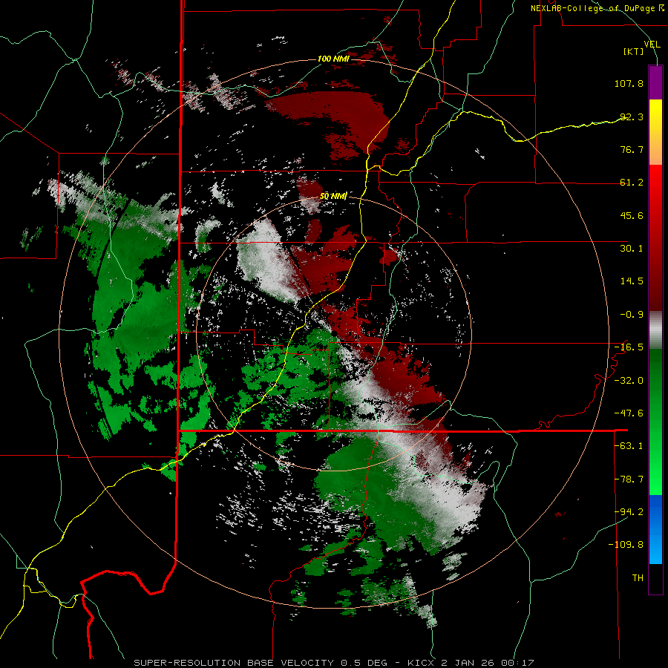Viewport: 668px width, 668px height.
Task: Select the 61.2 velocity value
Action: 632,183
